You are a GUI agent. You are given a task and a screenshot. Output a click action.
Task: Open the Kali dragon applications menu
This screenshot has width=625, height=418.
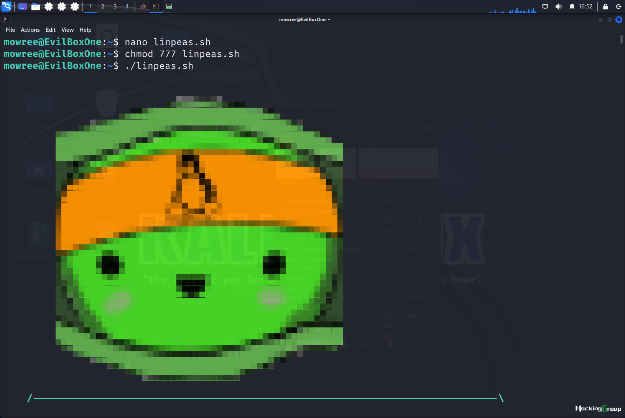7,7
